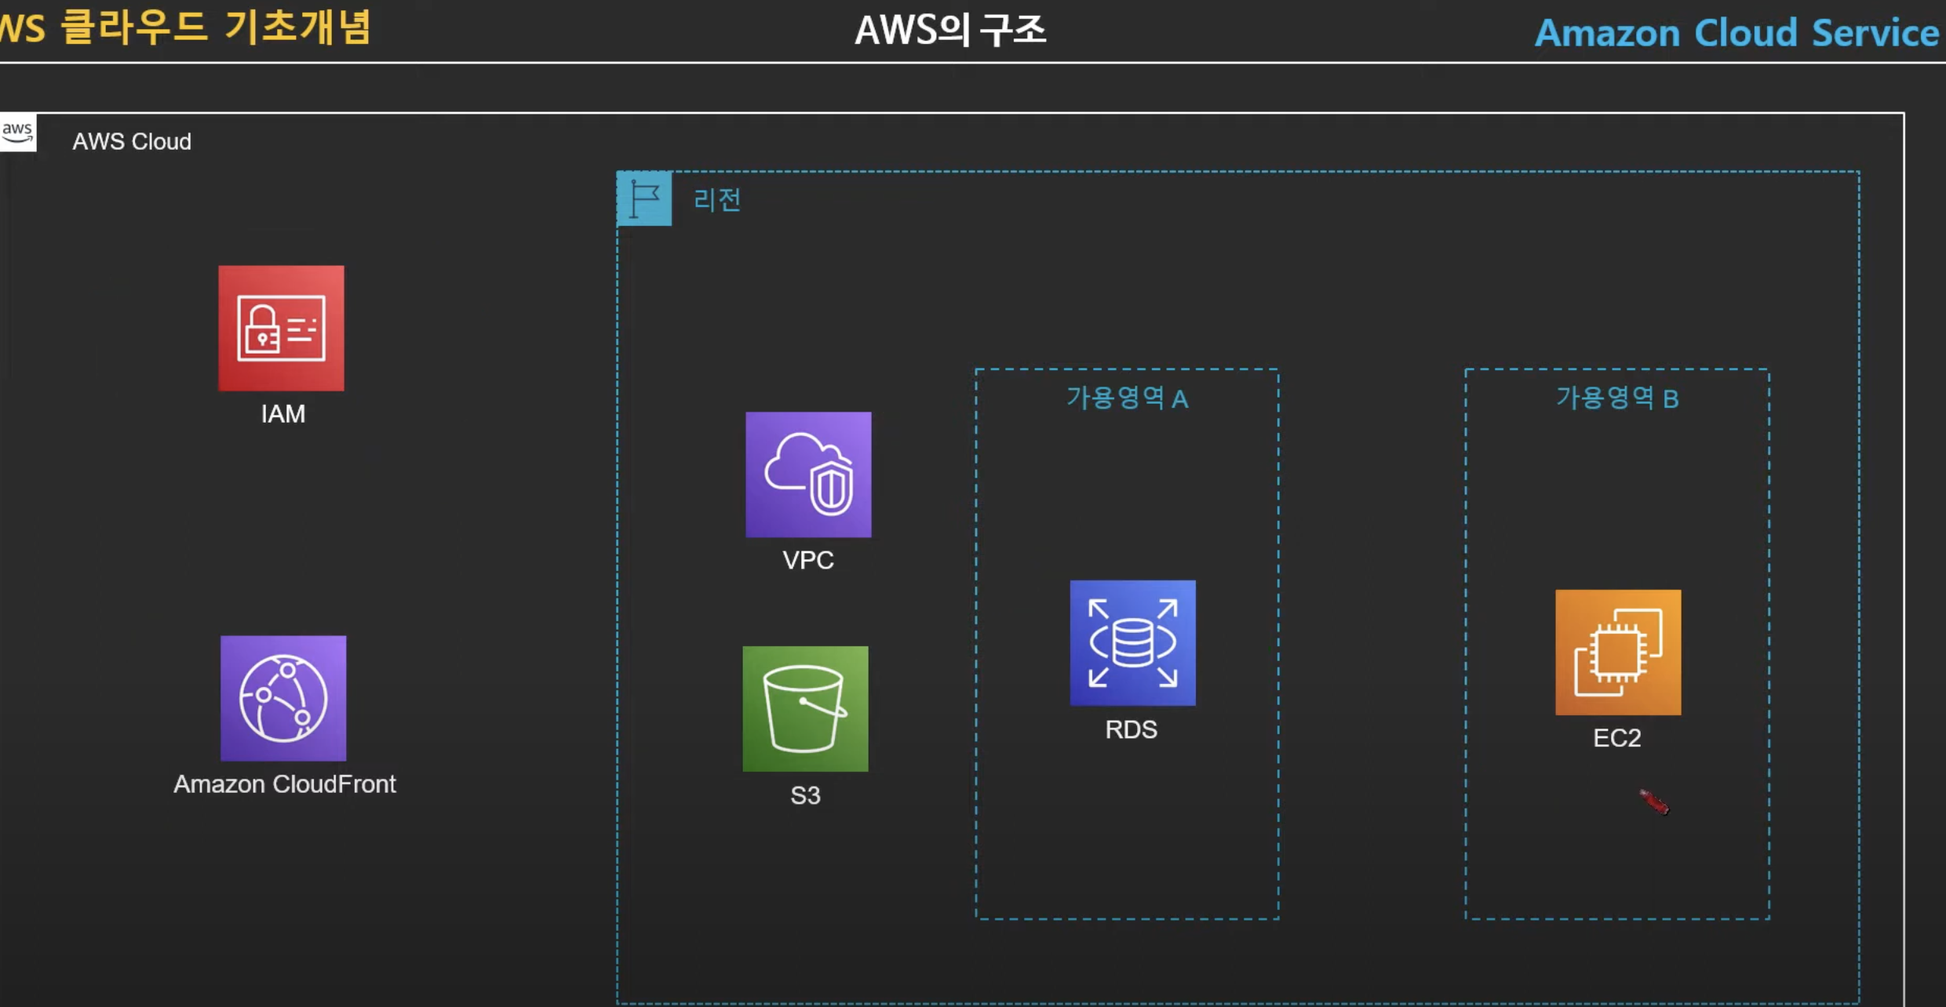This screenshot has height=1007, width=1946.
Task: Click the red IAM service icon
Action: (x=281, y=328)
